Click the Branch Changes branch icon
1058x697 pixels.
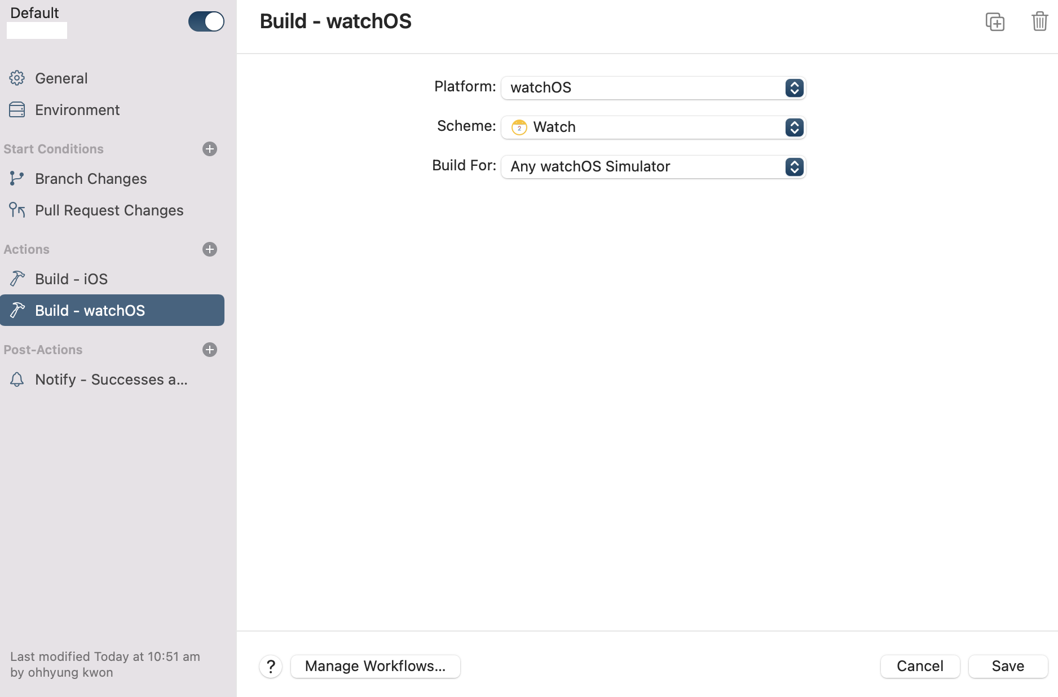(17, 178)
